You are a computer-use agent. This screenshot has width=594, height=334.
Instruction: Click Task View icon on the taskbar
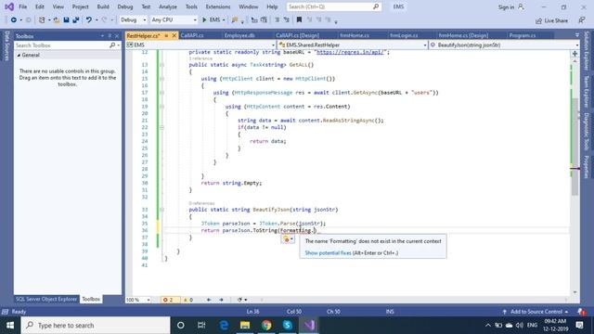click(201, 325)
